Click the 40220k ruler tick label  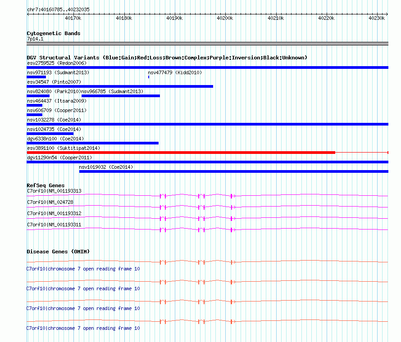coord(326,18)
